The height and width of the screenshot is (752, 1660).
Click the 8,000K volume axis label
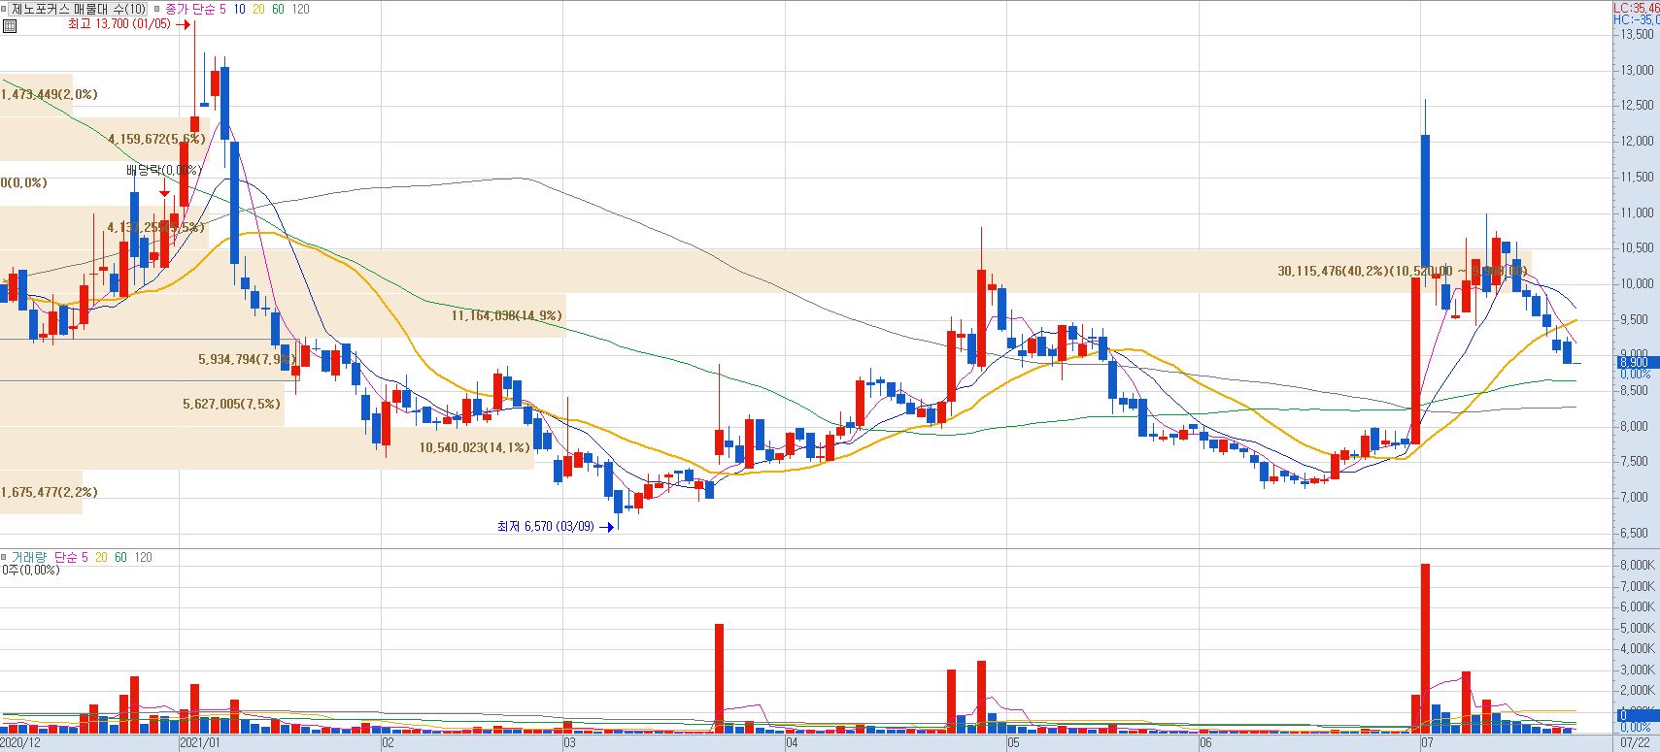(x=1638, y=565)
